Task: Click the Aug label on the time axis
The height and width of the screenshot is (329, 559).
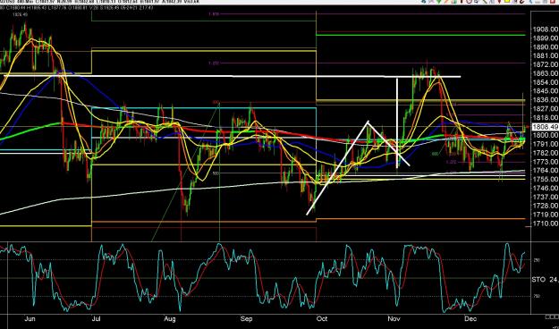Action: [x=171, y=318]
